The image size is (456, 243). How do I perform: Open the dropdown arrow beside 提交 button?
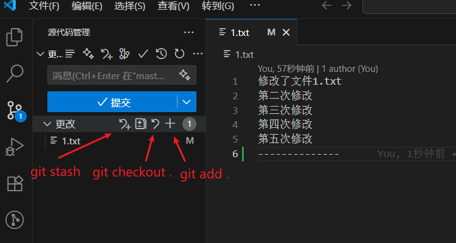187,102
